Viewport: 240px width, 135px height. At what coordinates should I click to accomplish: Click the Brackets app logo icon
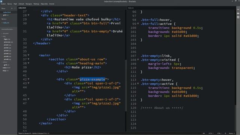tap(1, 1)
